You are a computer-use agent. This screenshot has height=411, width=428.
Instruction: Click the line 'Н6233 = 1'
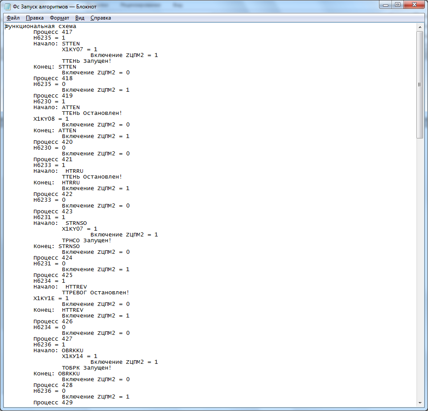click(x=49, y=165)
